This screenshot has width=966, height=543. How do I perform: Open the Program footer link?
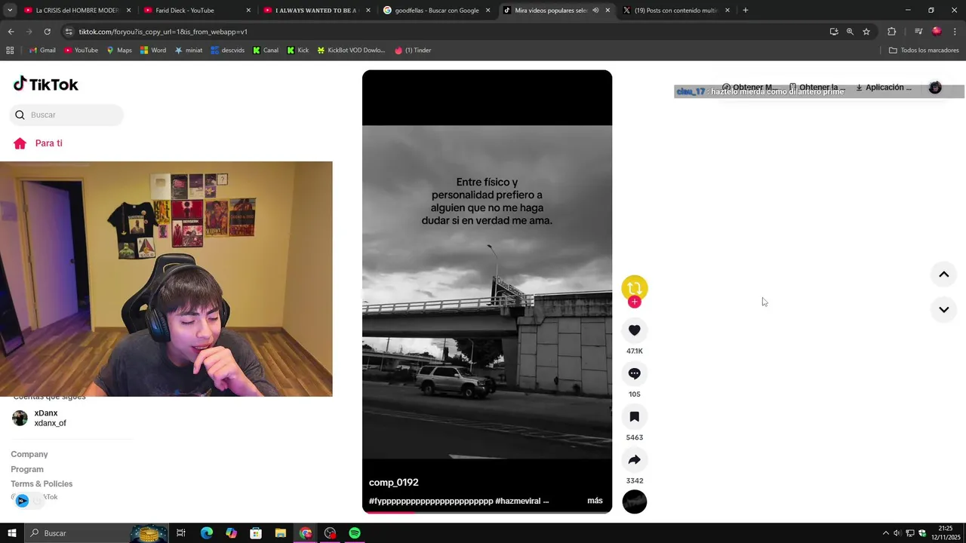click(x=27, y=469)
